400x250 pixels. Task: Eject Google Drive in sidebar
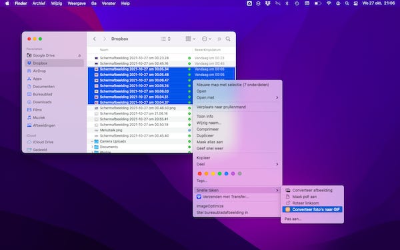(79, 55)
